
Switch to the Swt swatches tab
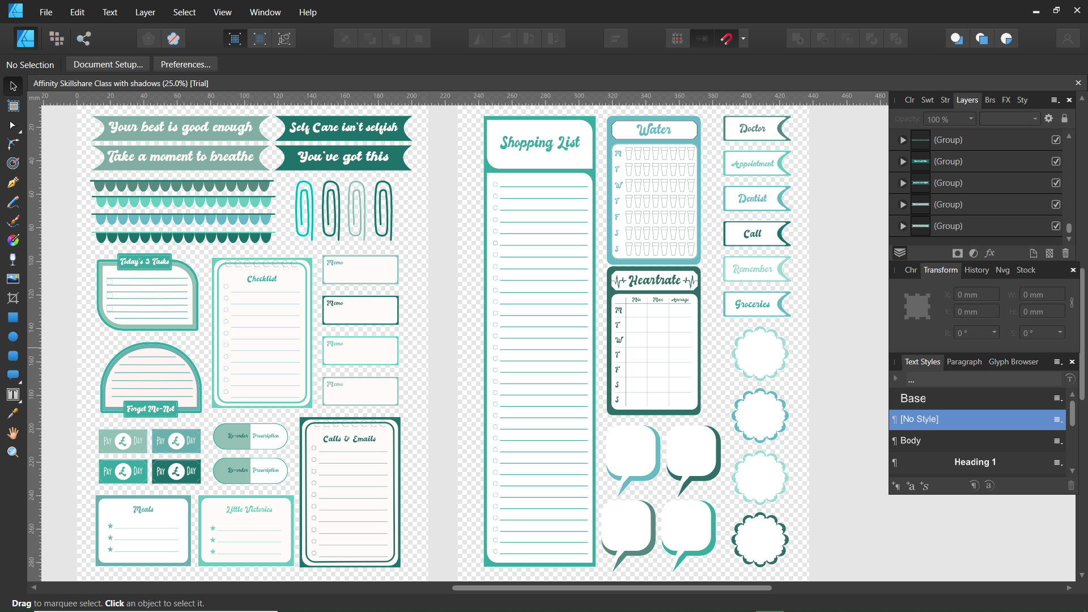point(927,100)
